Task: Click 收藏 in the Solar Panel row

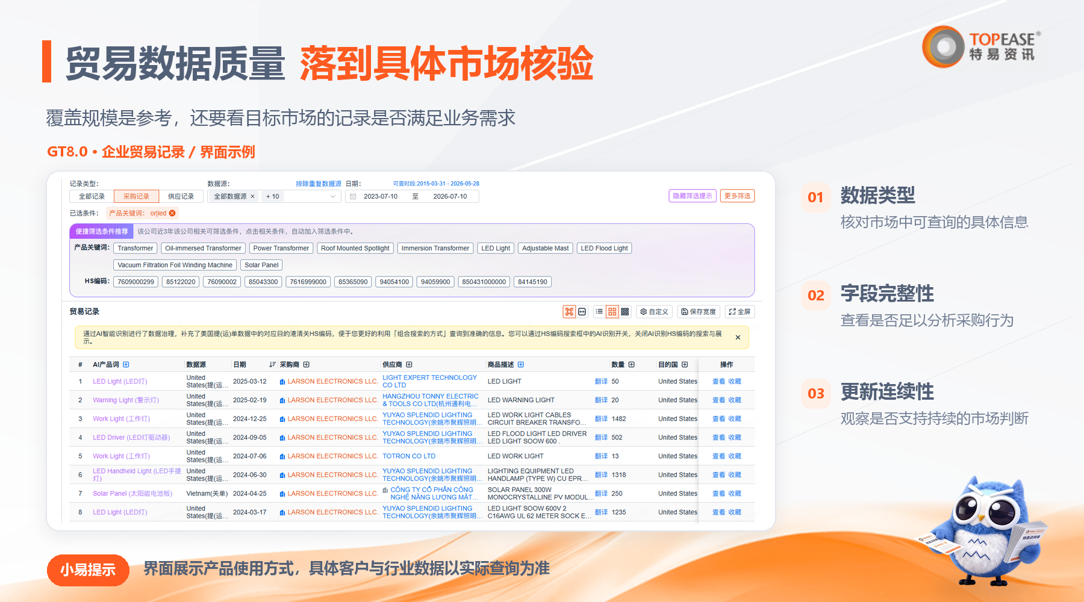Action: click(x=735, y=494)
